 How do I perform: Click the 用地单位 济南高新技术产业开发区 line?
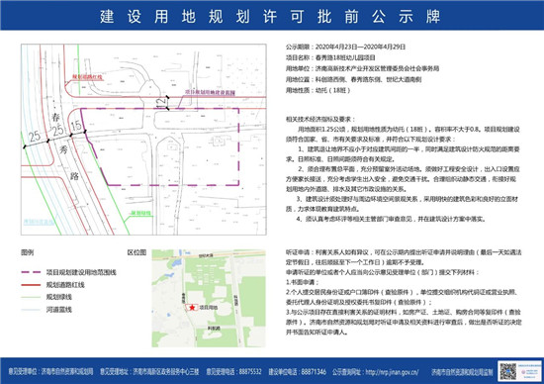pos(363,68)
